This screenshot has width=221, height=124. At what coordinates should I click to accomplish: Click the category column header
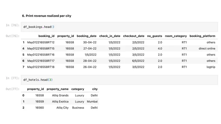(x=78, y=89)
